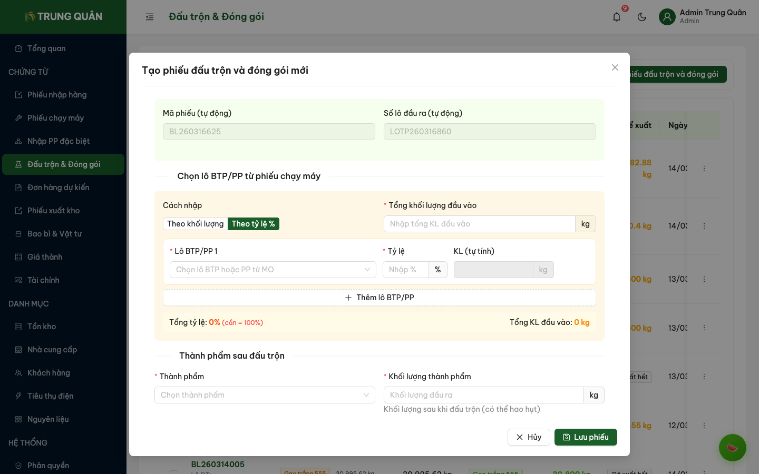Screen dimensions: 759x474
Task: Toggle dark mode moon icon
Action: (x=642, y=17)
